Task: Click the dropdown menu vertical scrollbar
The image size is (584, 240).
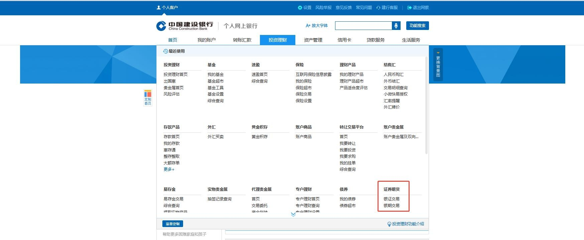Action: [x=426, y=105]
